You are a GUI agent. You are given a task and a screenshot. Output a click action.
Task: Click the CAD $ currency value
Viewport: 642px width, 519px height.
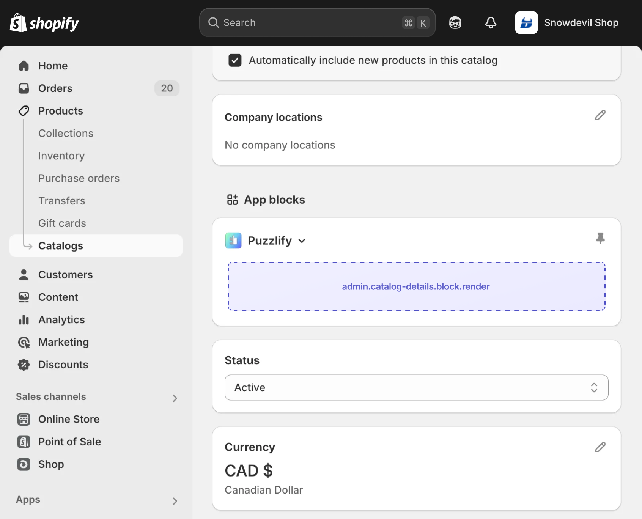click(x=249, y=471)
